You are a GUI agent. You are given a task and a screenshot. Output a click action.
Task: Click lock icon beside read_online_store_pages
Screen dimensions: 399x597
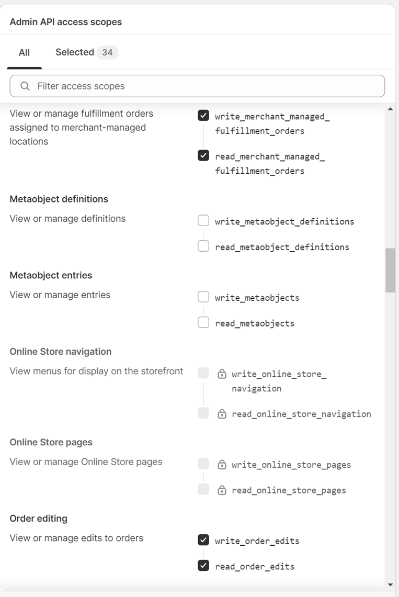[x=222, y=490]
